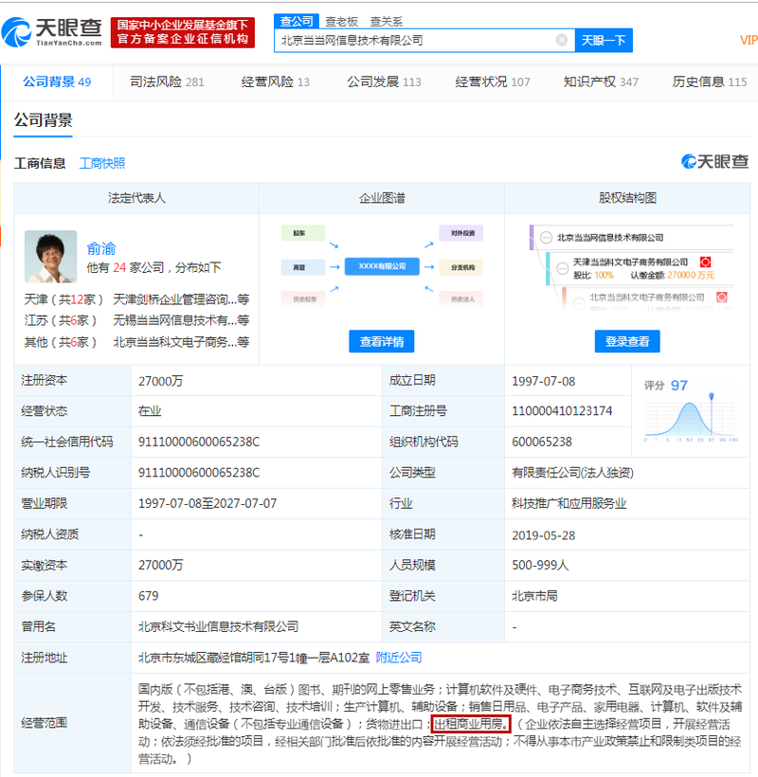Click the TianYanCha logo

[52, 32]
